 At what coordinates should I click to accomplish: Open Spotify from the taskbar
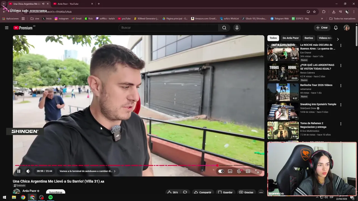click(50, 197)
